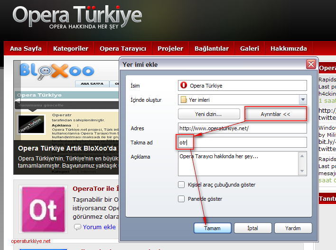Click the Yardım help button
Image resolution: width=336 pixels, height=250 pixels.
click(293, 228)
